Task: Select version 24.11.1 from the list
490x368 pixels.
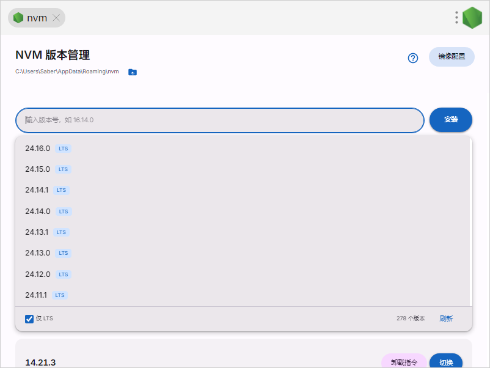Action: click(x=243, y=295)
